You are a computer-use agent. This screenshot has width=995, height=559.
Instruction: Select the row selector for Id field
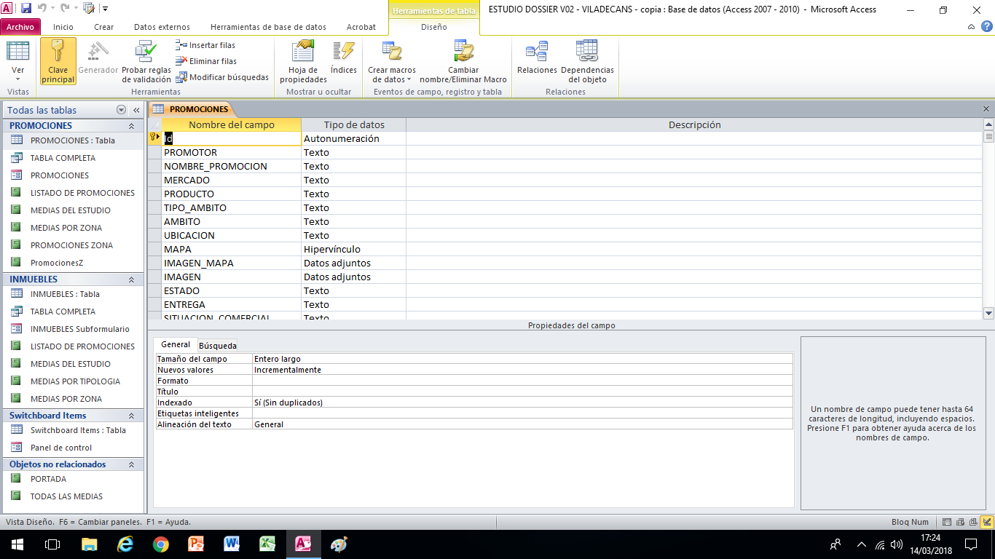coord(154,138)
